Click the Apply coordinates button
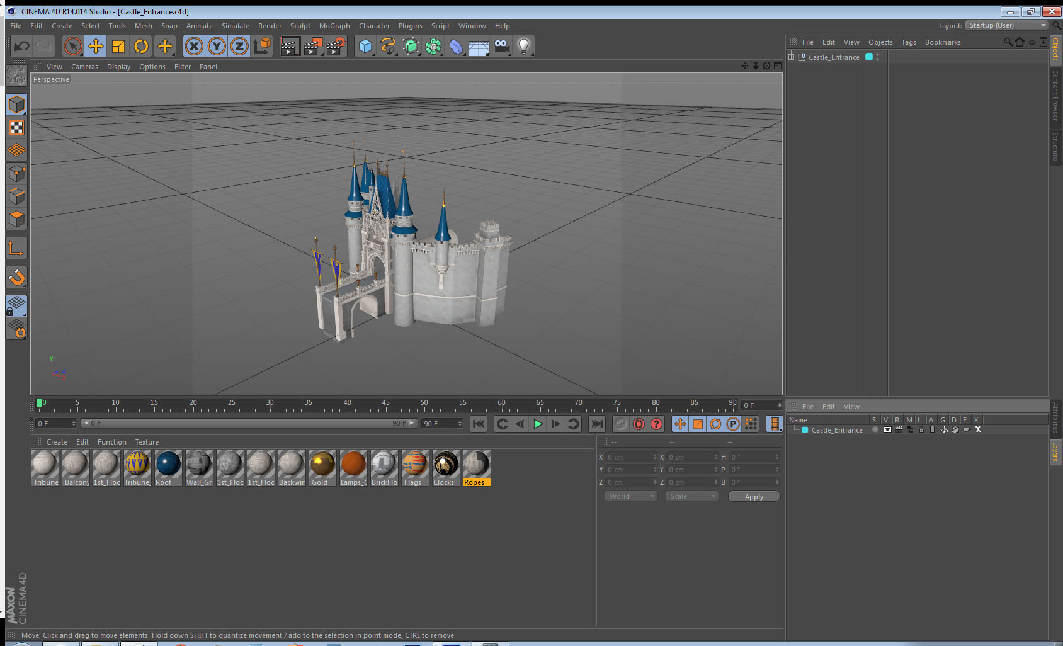Viewport: 1063px width, 646px height. pos(754,497)
